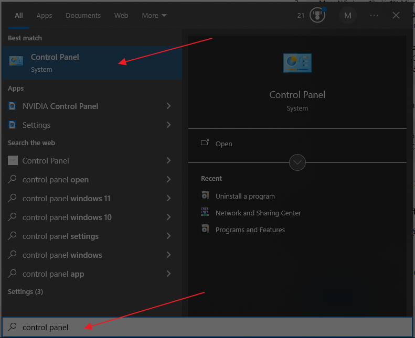
Task: Select web suggestion 'control panel settings'
Action: (x=92, y=236)
